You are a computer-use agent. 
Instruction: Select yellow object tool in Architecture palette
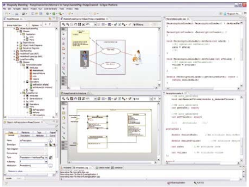(64, 113)
